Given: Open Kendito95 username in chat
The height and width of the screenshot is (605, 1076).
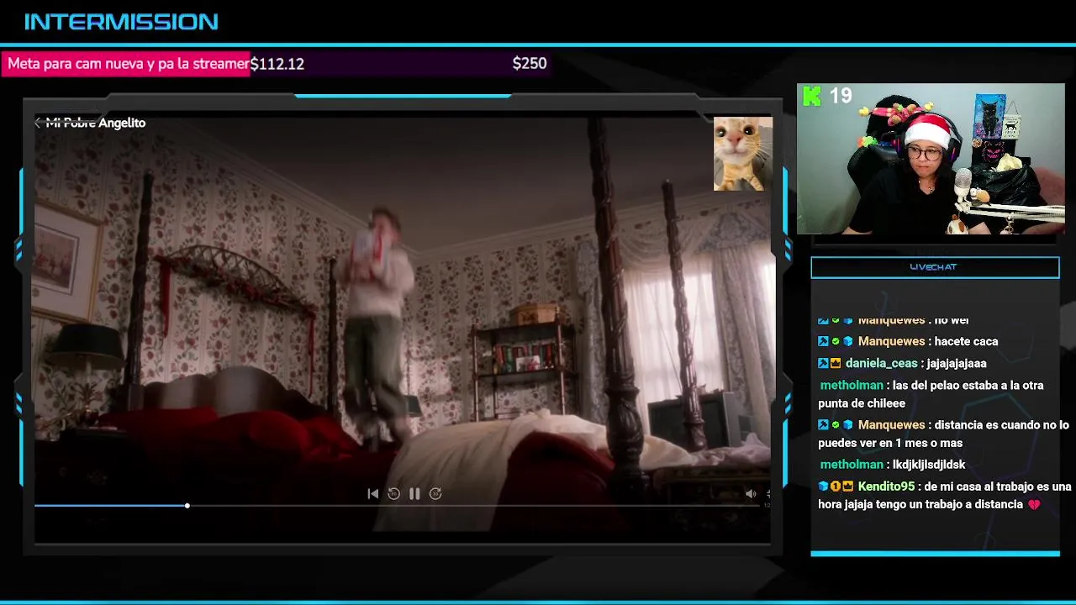Looking at the screenshot, I should [x=886, y=487].
